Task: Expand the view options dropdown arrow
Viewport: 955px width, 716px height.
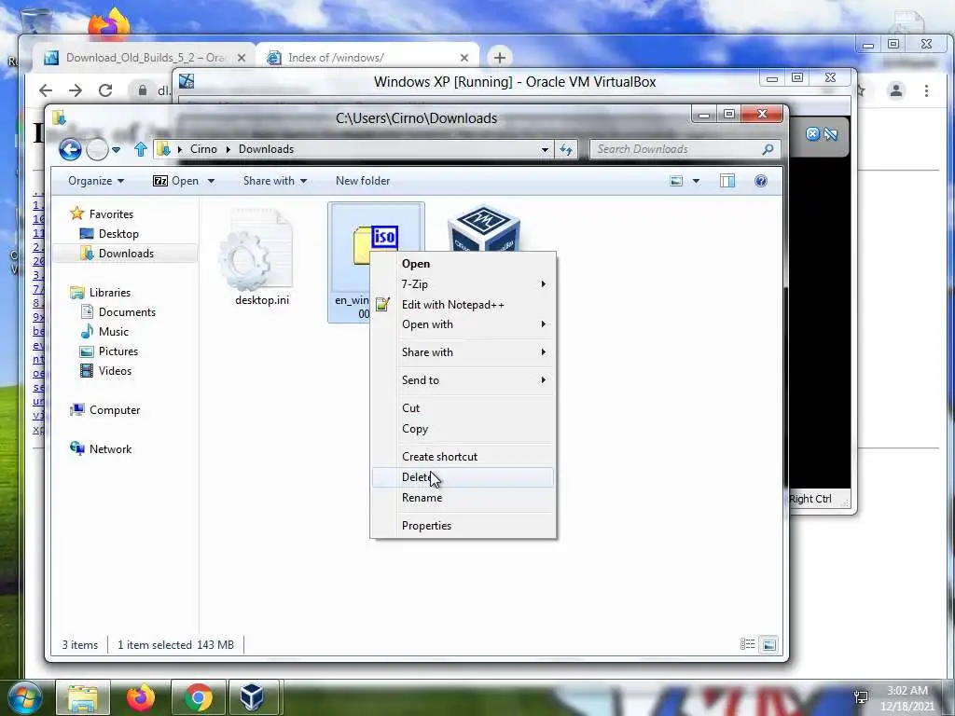Action: click(x=696, y=181)
